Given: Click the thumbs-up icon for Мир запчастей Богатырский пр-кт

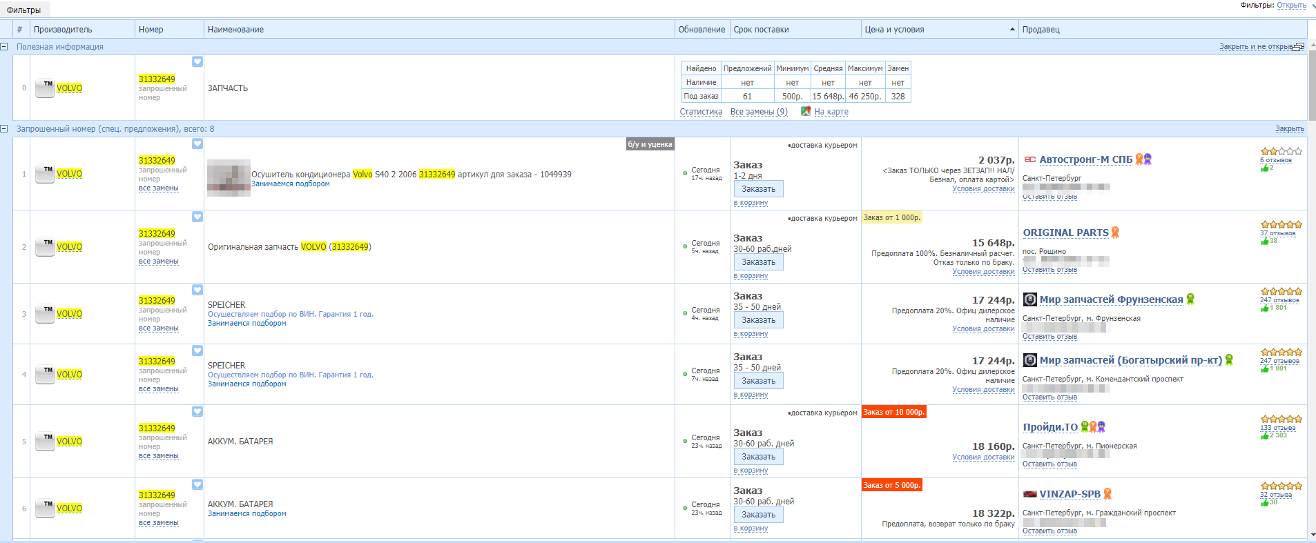Looking at the screenshot, I should 1264,368.
